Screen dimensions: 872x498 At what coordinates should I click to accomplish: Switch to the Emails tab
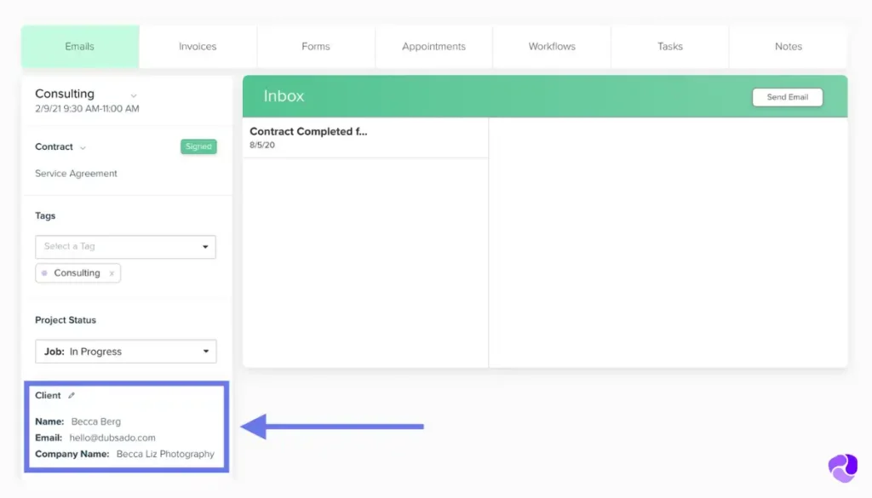click(80, 47)
